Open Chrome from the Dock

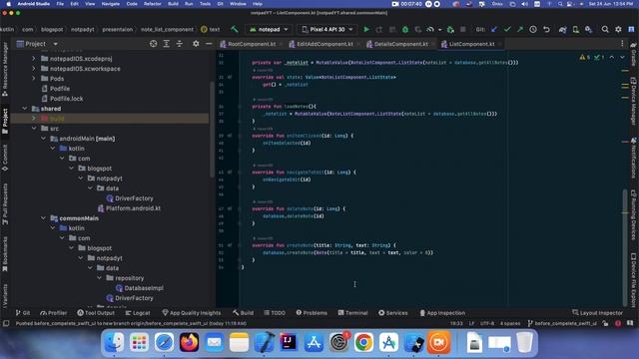(363, 342)
